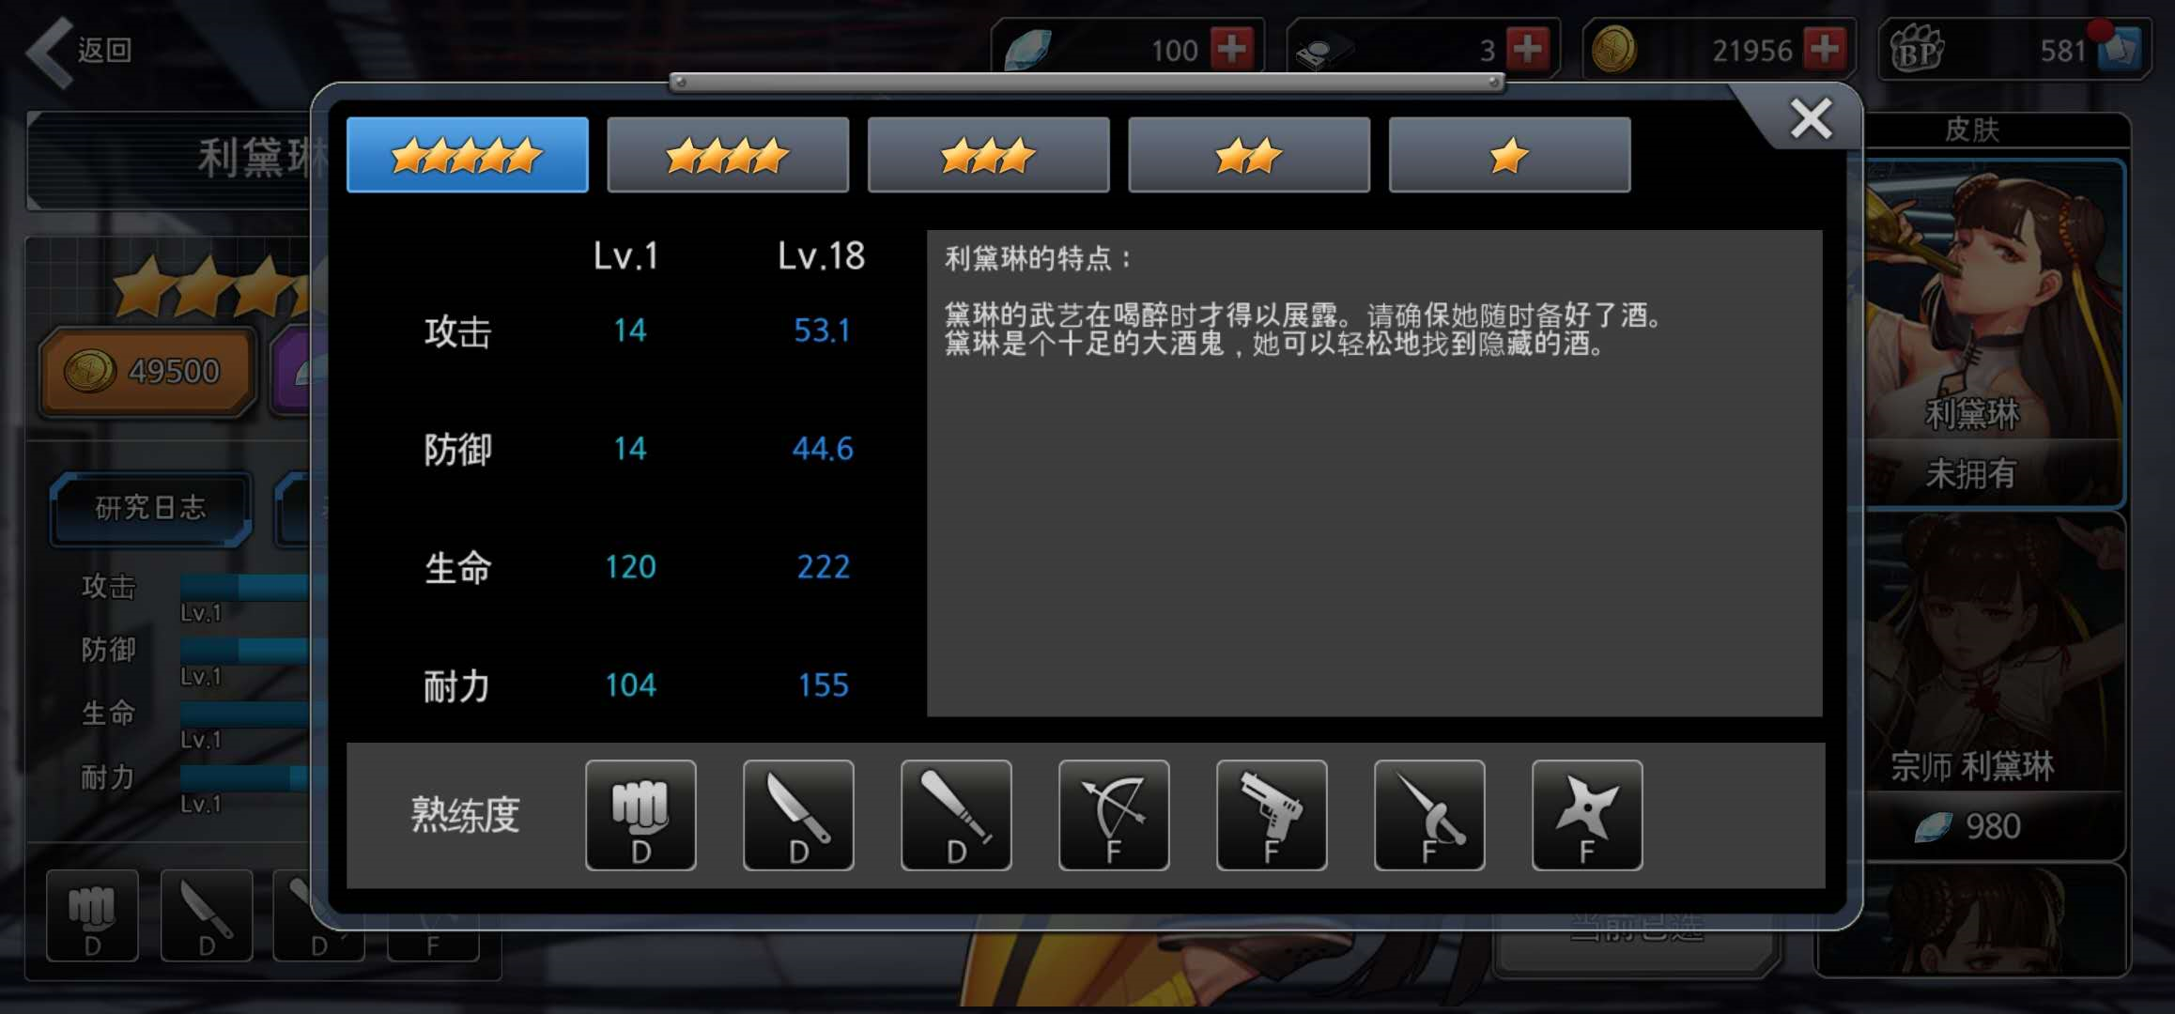Select the baseball bat proficiency icon
Screen dimensions: 2175x1014
coord(956,815)
